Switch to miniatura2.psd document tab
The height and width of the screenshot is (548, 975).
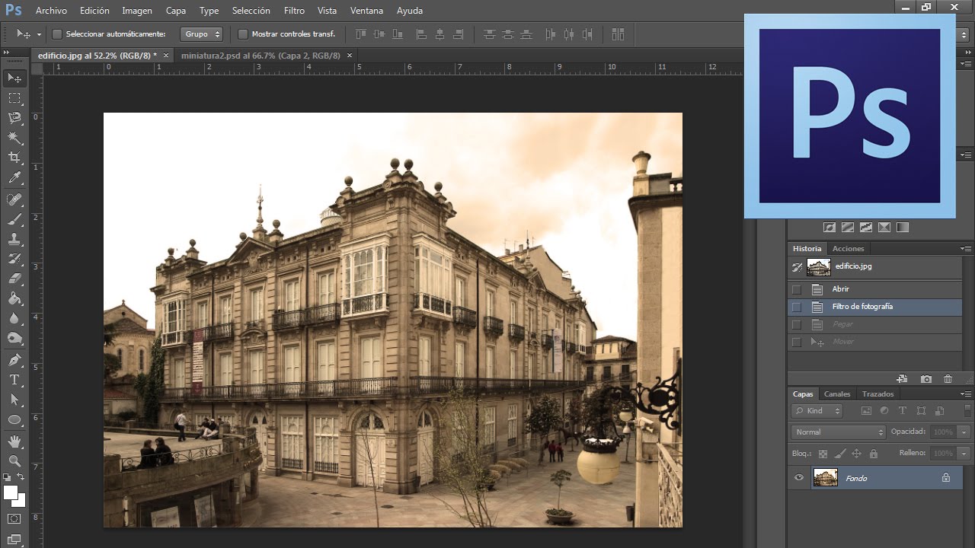(261, 56)
